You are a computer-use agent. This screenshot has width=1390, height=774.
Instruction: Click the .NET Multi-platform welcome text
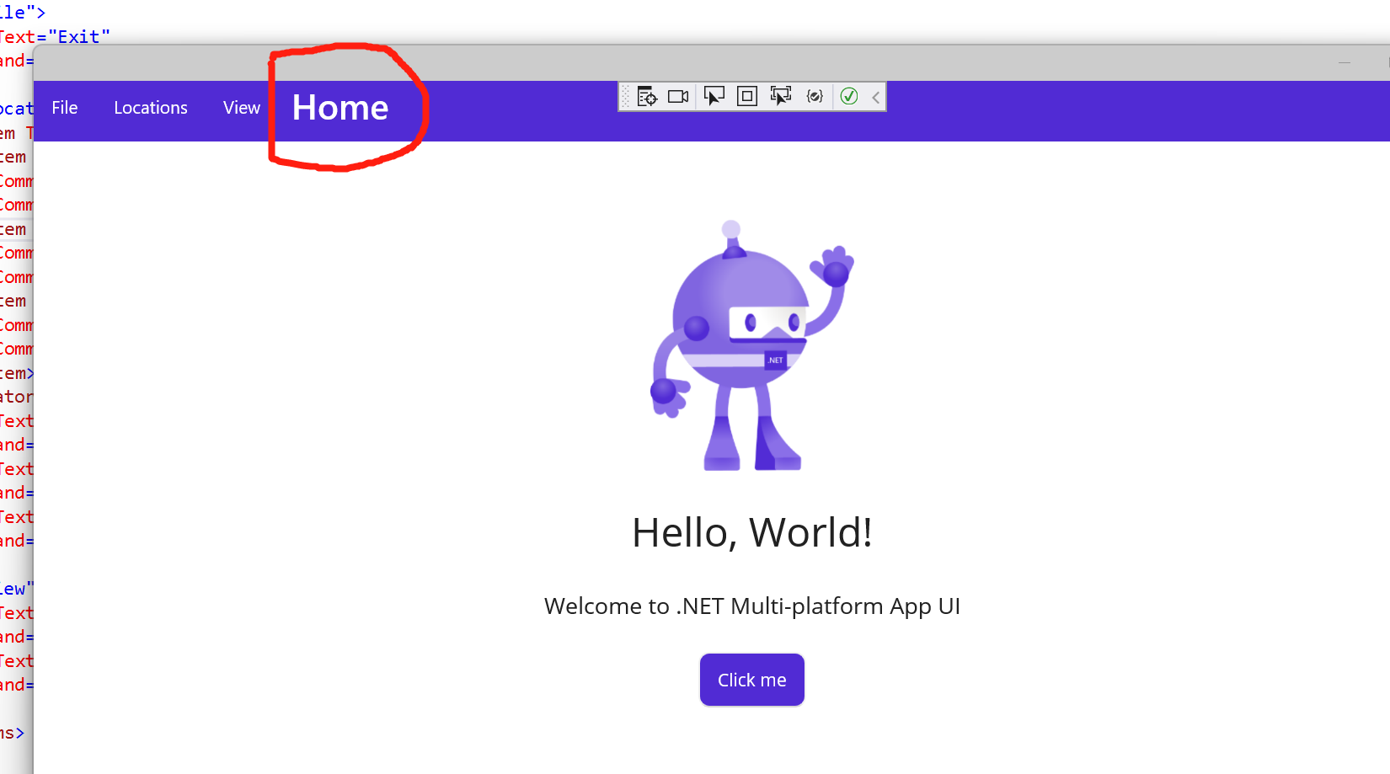pos(752,606)
